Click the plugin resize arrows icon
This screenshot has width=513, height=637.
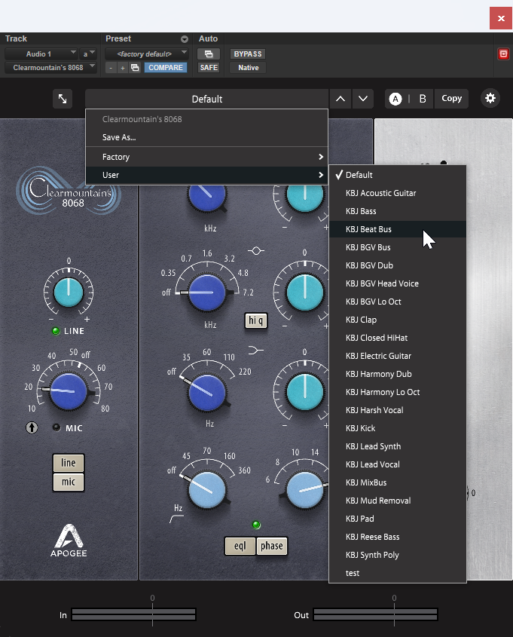point(63,99)
